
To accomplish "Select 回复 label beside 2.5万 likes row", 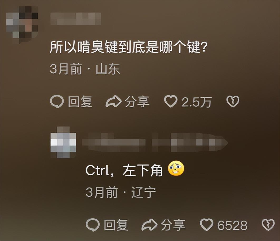I will (x=80, y=102).
